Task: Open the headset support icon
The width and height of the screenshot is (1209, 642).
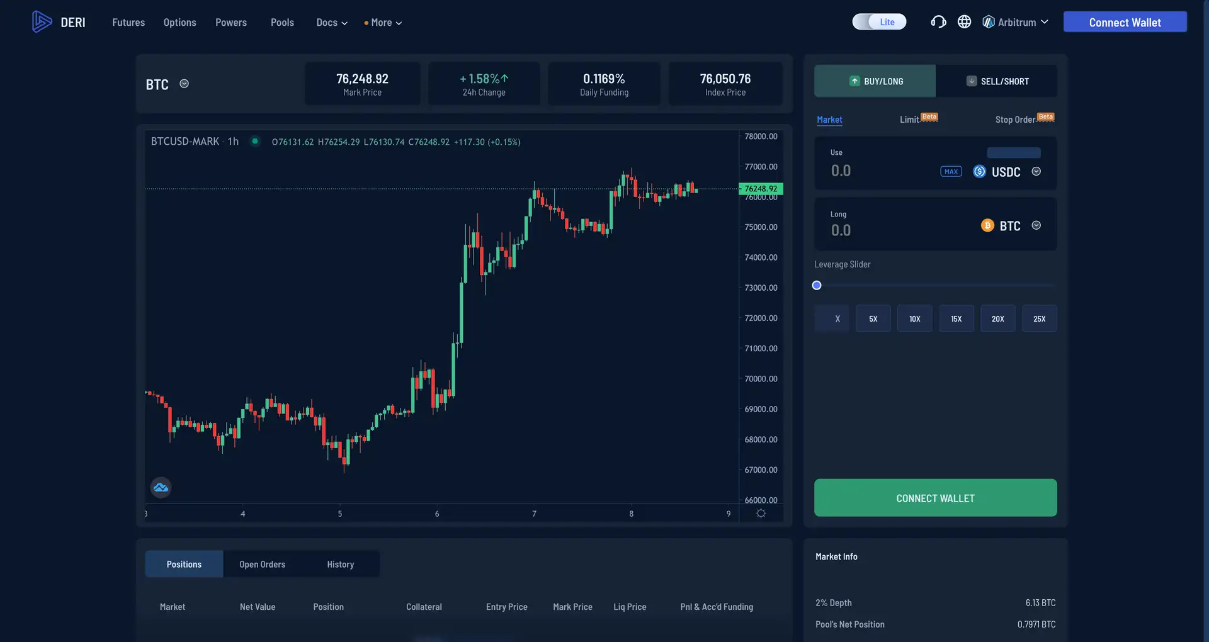Action: click(938, 22)
